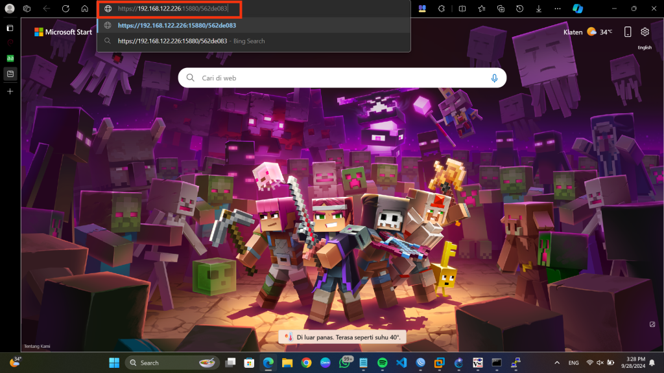Open the Copilot sidebar icon
The image size is (664, 373).
tap(578, 9)
